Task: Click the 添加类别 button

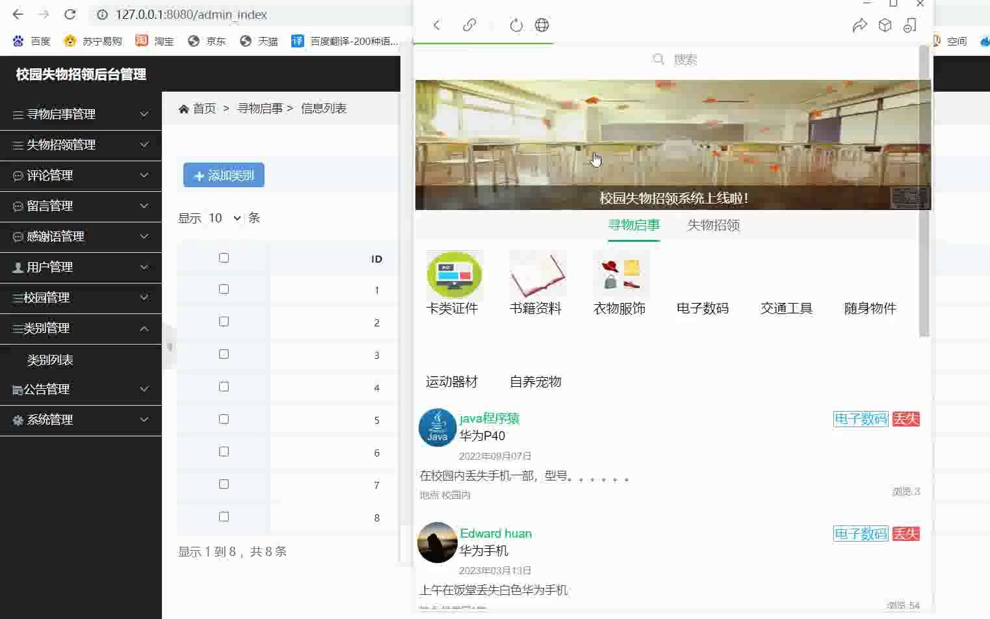Action: tap(223, 175)
